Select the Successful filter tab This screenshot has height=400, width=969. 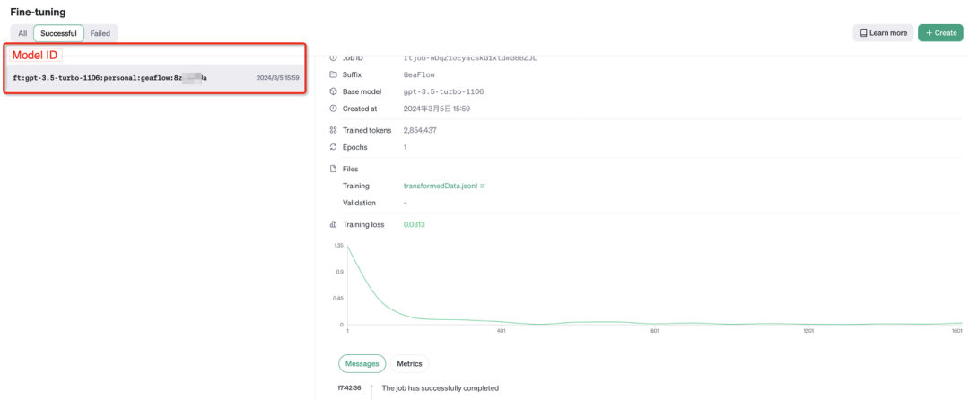pyautogui.click(x=58, y=33)
